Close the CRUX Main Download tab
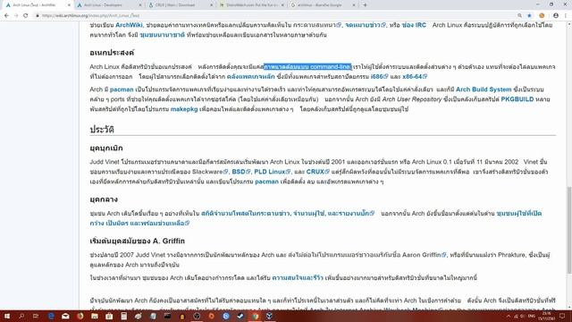The image size is (572, 322). pos(212,5)
